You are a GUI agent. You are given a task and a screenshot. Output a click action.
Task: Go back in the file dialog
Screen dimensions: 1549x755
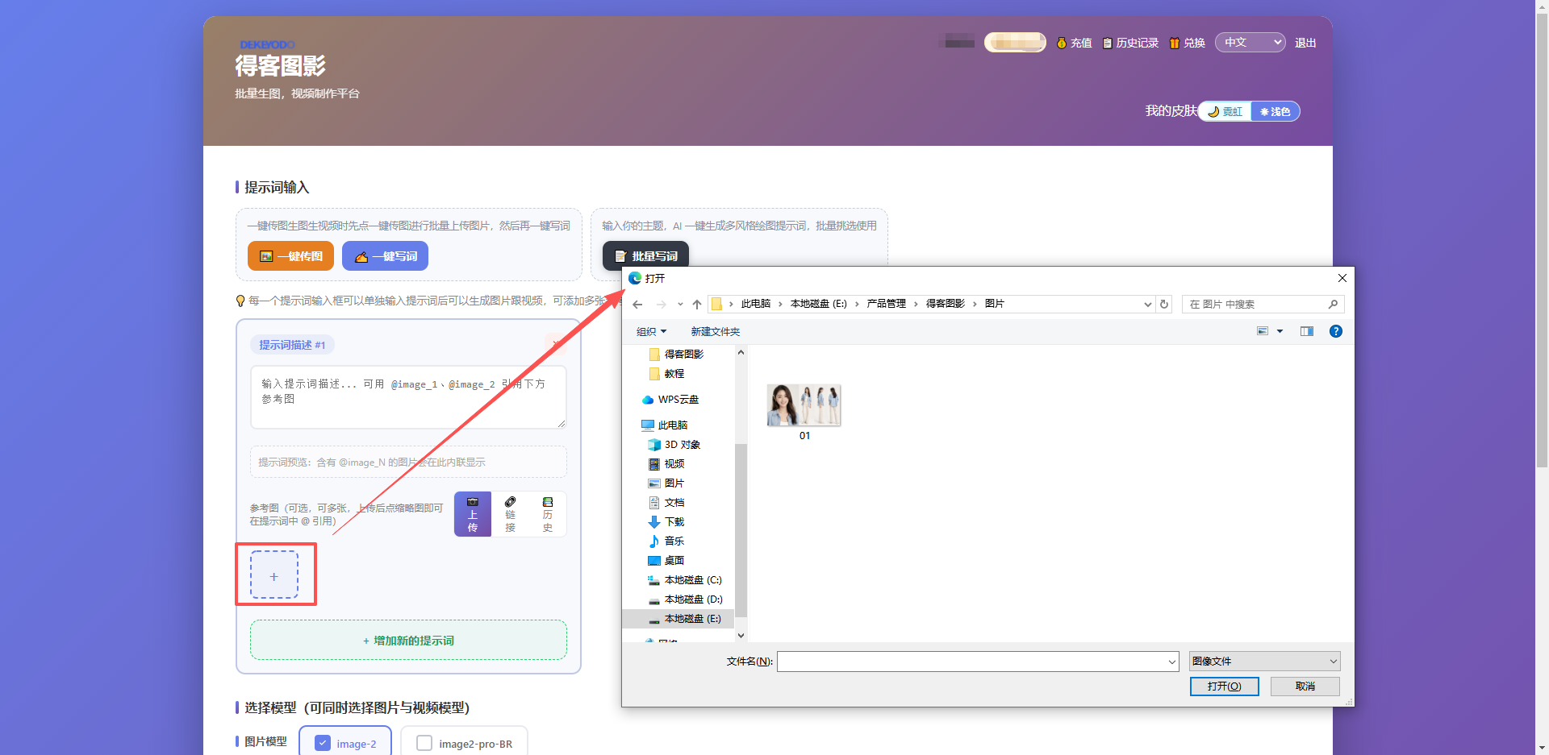pyautogui.click(x=637, y=305)
